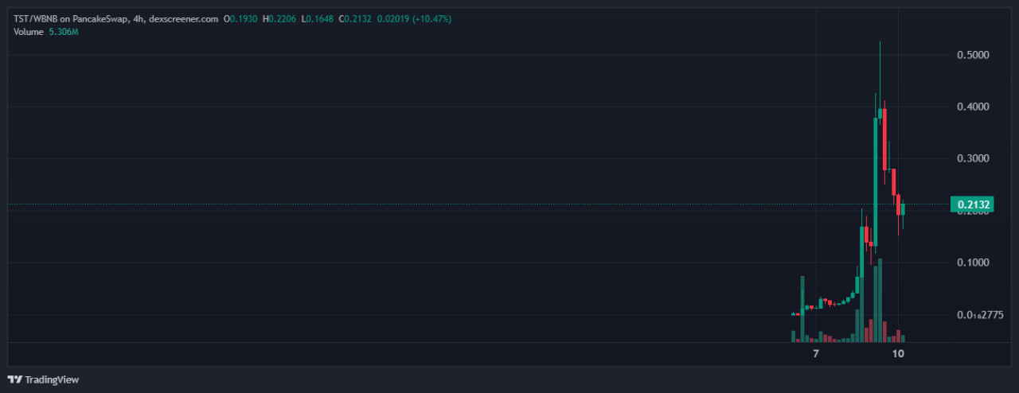1019x393 pixels.
Task: Click the close price value 0.2132 in header
Action: coord(358,18)
